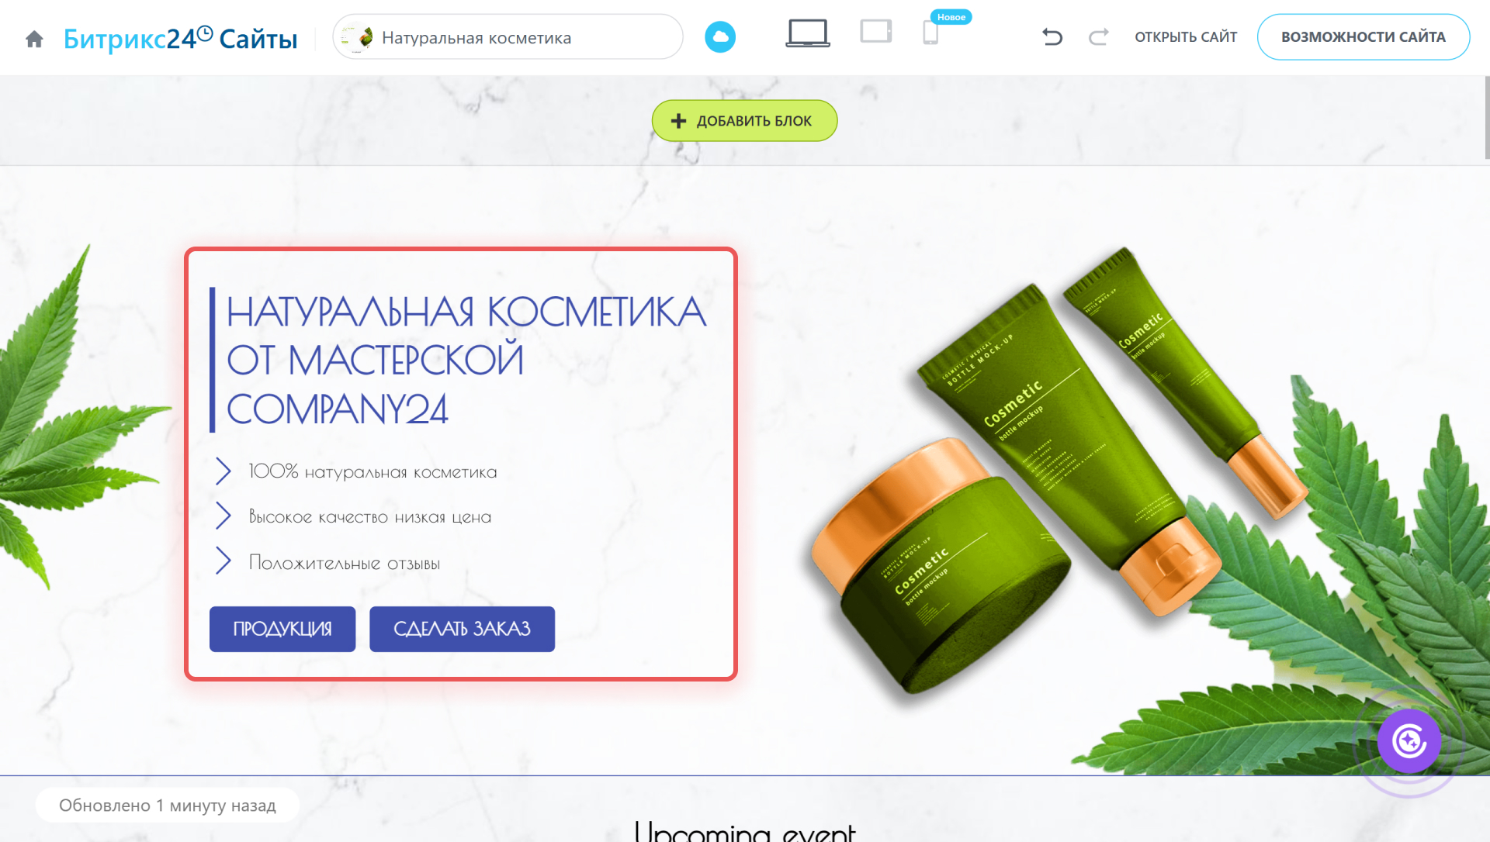This screenshot has width=1490, height=842.
Task: Click the blue cloud publish icon
Action: (720, 37)
